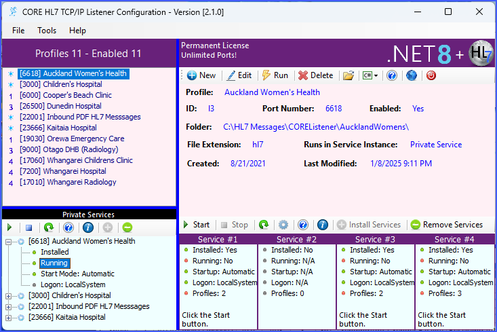Open the Tools menu
The image size is (497, 332).
(x=47, y=31)
